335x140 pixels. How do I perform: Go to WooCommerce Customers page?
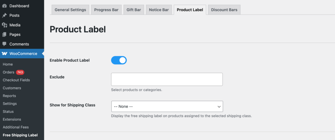pos(12,88)
